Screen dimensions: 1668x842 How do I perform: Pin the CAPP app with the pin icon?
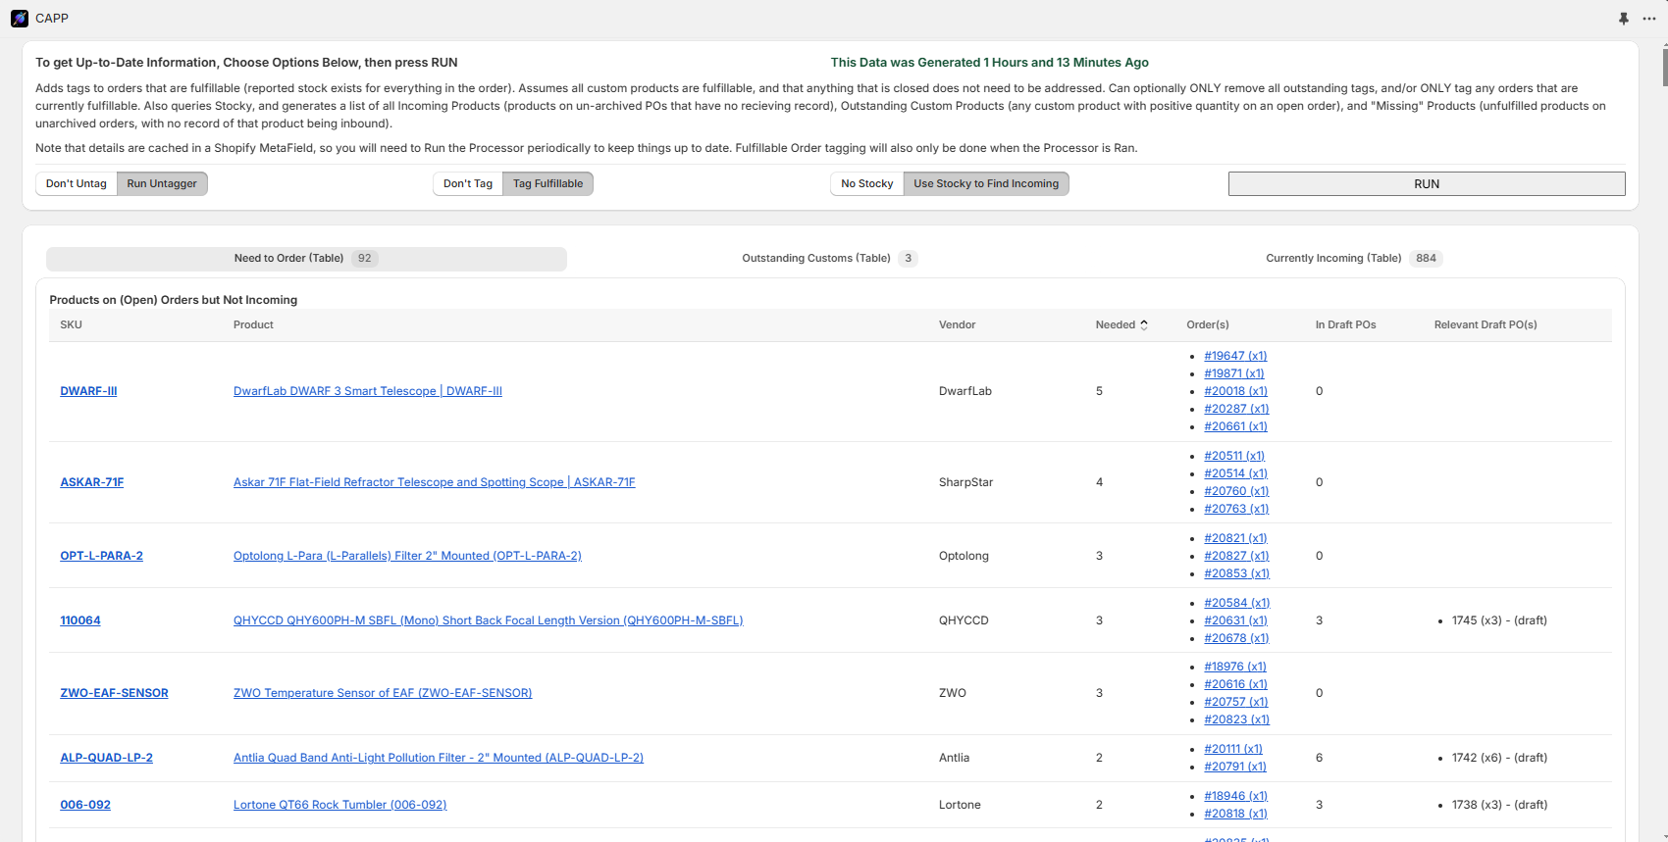[x=1624, y=19]
